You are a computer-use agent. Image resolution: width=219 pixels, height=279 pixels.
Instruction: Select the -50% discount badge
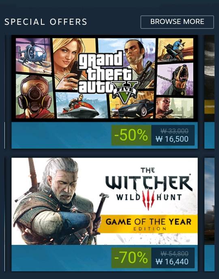pyautogui.click(x=131, y=135)
